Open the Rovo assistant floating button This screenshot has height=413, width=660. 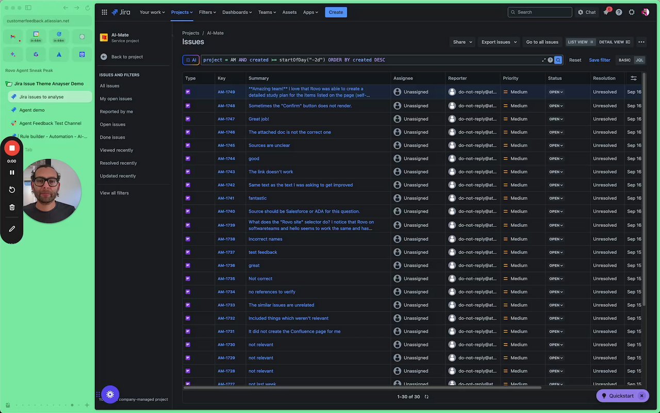[x=110, y=394]
